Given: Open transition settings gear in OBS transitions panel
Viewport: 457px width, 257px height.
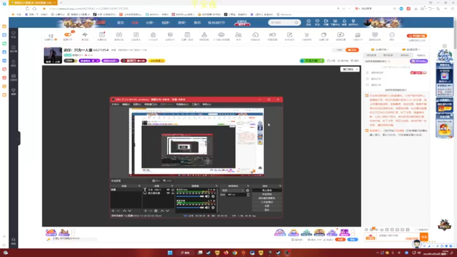Looking at the screenshot, I should point(247,190).
